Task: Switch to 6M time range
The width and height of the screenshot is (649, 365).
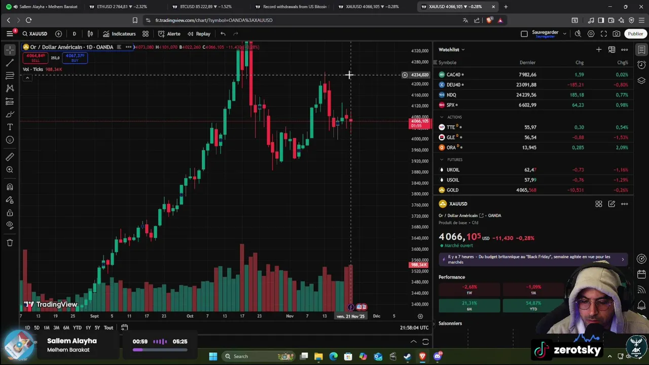Action: pos(66,327)
